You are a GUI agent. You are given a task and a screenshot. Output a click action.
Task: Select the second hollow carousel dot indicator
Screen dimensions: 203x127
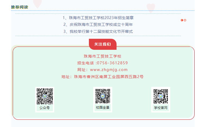[x=185, y=20]
